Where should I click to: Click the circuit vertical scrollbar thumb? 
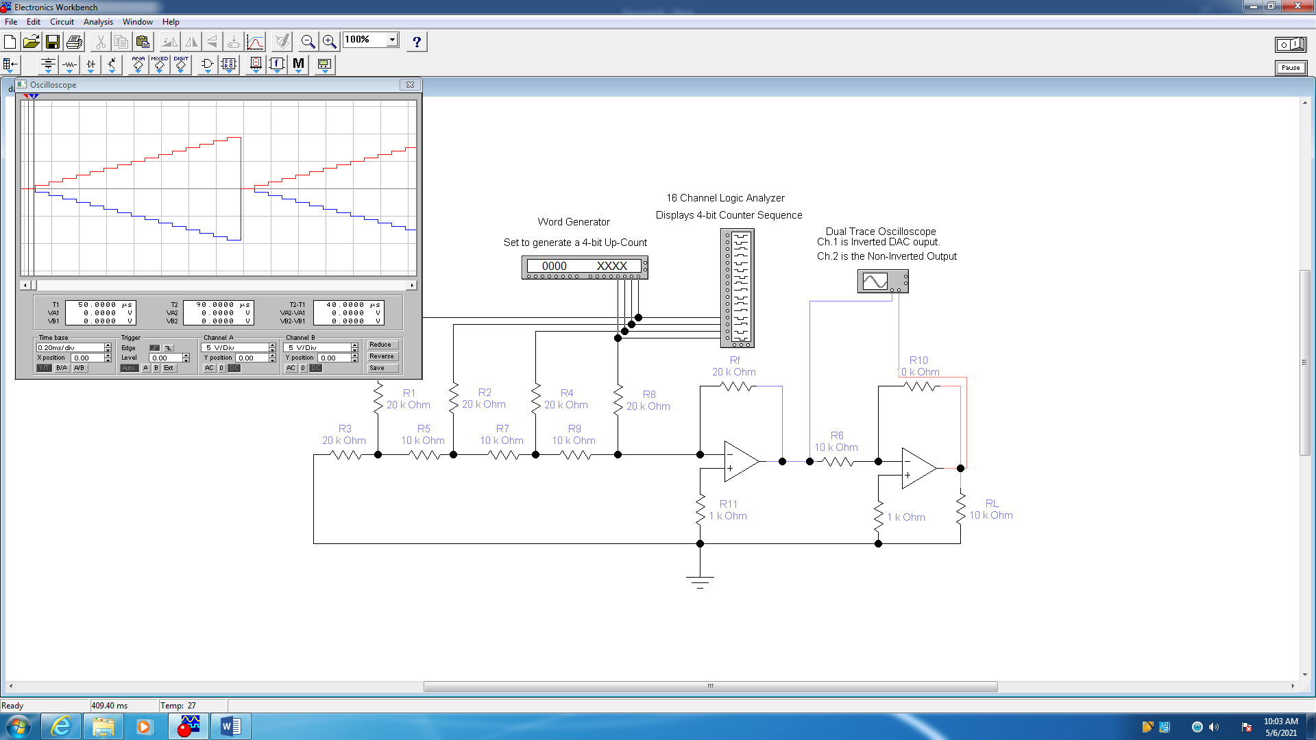pyautogui.click(x=1304, y=362)
